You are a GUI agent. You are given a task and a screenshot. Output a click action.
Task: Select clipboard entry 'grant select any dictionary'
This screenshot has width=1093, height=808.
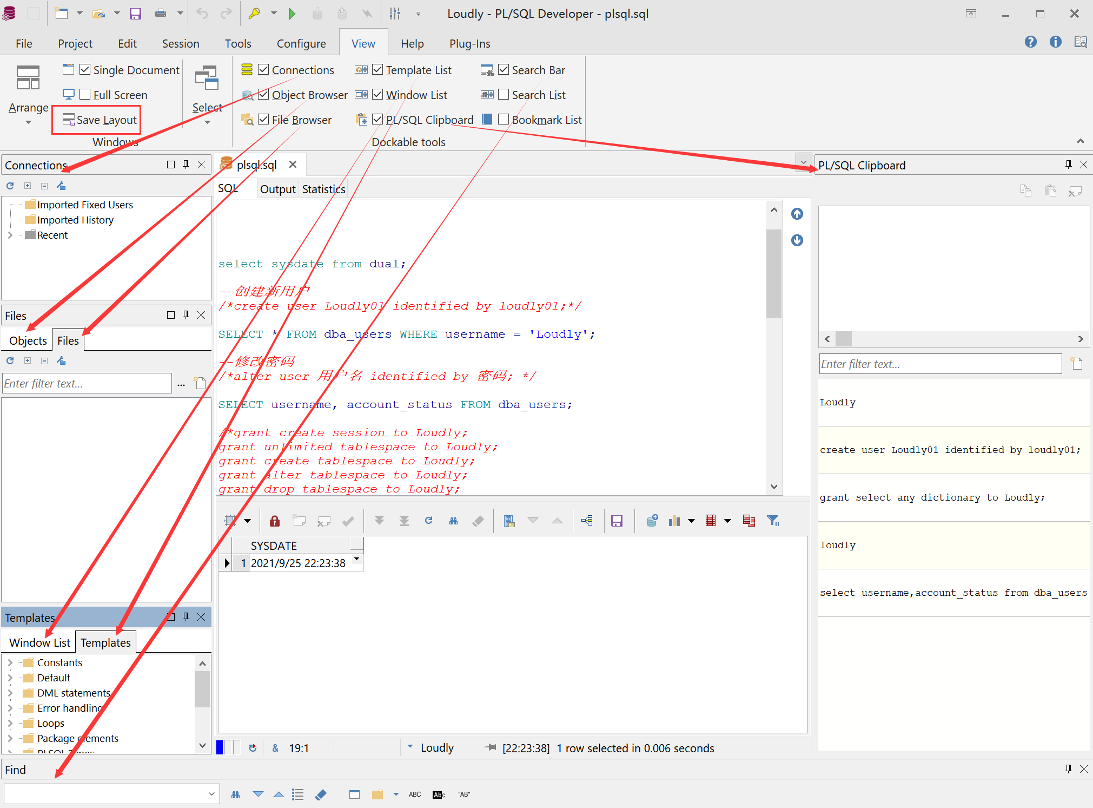(x=953, y=497)
